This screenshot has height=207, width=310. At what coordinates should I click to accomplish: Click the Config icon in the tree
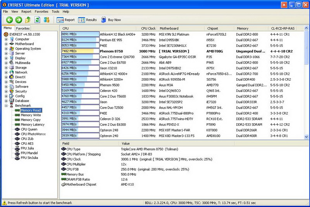[x=12, y=96]
